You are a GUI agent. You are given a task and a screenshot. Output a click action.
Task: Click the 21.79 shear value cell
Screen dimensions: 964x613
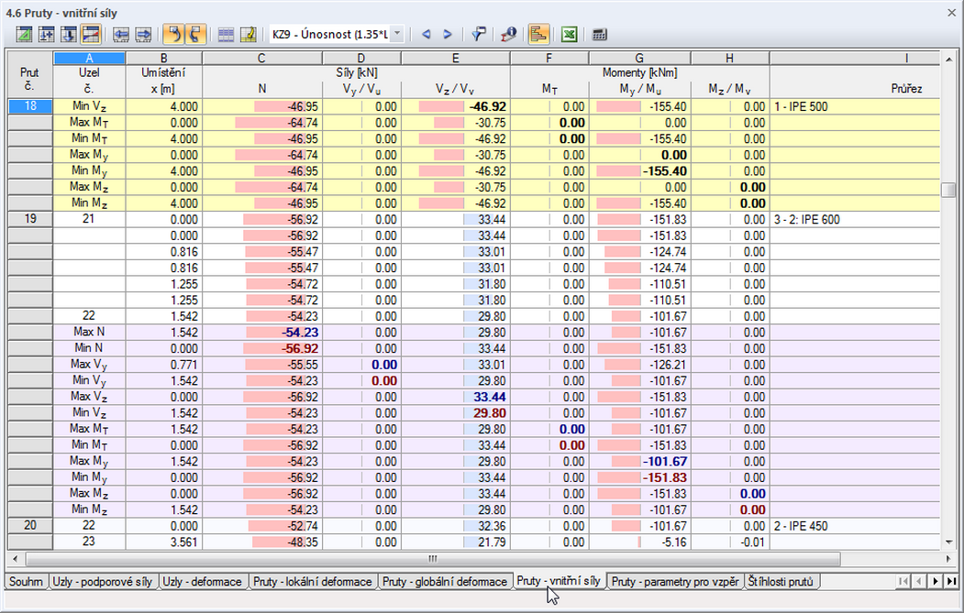(x=455, y=542)
